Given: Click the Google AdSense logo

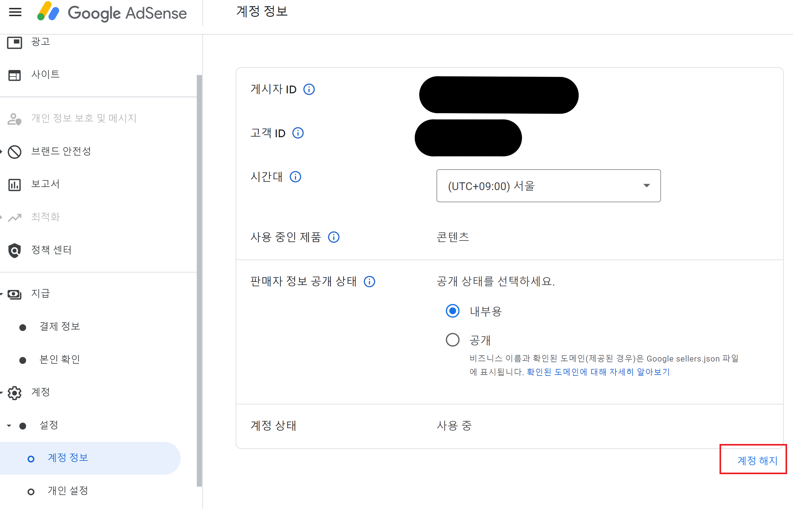Looking at the screenshot, I should [x=112, y=12].
